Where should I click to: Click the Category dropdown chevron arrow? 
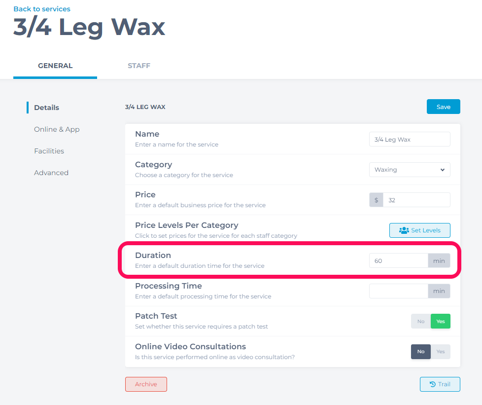(x=443, y=170)
